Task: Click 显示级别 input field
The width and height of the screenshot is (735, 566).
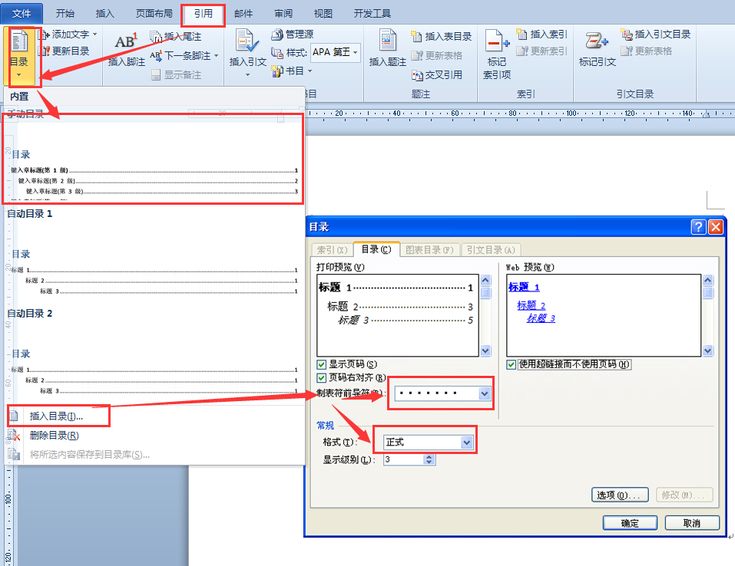Action: (404, 459)
